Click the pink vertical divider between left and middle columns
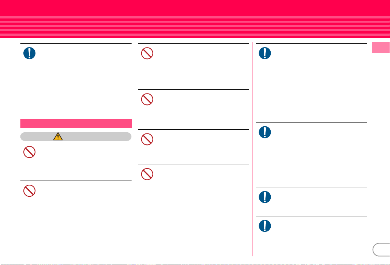This screenshot has height=265, width=390. click(x=135, y=149)
